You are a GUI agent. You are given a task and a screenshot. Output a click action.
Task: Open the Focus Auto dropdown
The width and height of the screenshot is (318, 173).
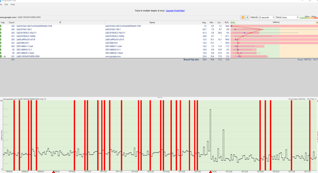[x=290, y=17]
